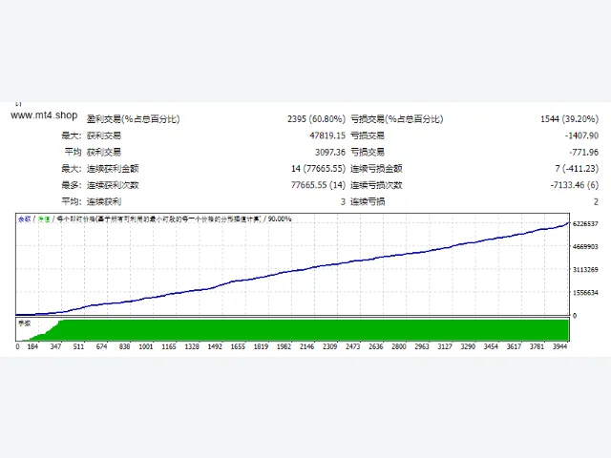This screenshot has width=611, height=458.
Task: Click the blue 余额 legend label
Action: pos(24,219)
